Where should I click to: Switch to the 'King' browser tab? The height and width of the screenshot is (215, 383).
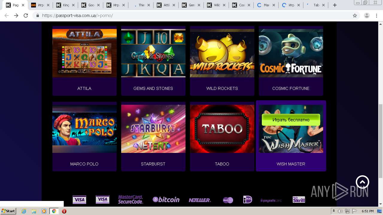click(66, 5)
